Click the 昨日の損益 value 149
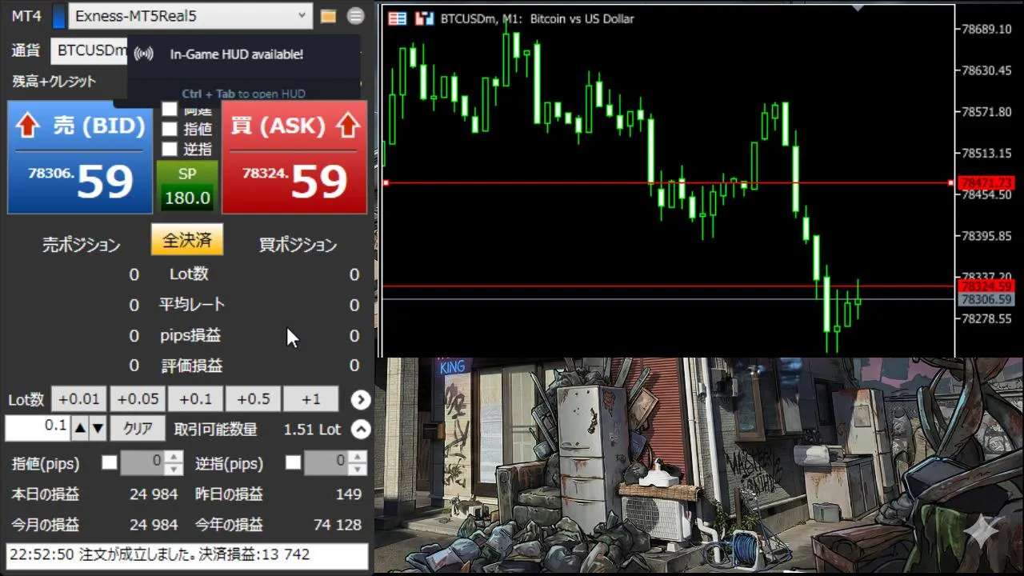The image size is (1024, 576). click(349, 494)
